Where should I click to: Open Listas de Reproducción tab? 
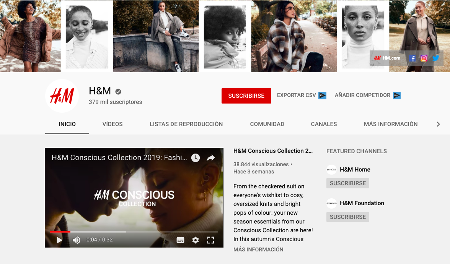pos(186,124)
